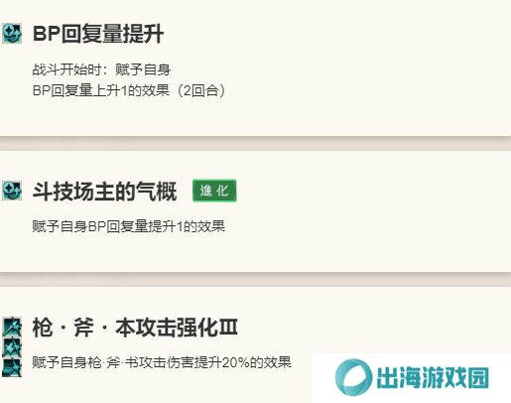
Task: Click the 20% value in third description
Action: [235, 362]
